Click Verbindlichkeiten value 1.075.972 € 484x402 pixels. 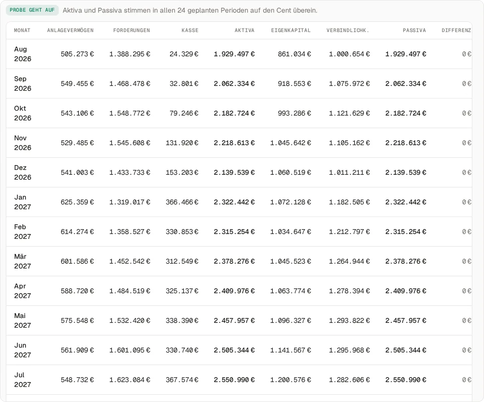point(349,84)
